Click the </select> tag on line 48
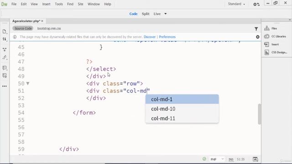Screen dimensions: 292x164 101,69
